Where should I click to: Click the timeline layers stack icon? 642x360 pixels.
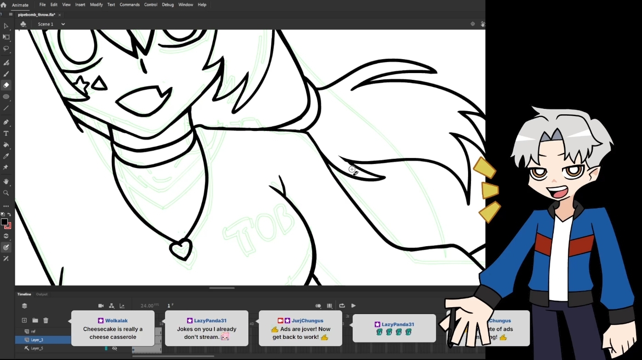(24, 306)
